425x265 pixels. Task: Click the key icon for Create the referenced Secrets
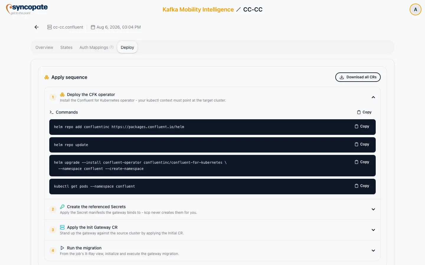(x=62, y=207)
